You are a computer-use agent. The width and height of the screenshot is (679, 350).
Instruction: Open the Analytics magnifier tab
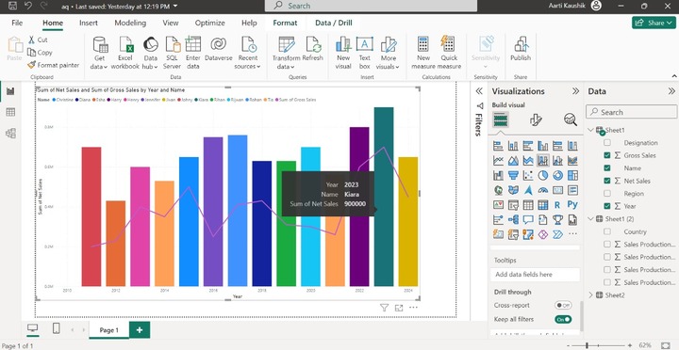[x=571, y=119]
